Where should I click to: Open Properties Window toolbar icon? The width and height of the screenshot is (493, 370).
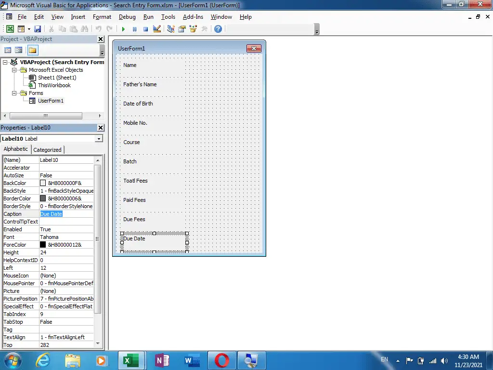tap(182, 29)
